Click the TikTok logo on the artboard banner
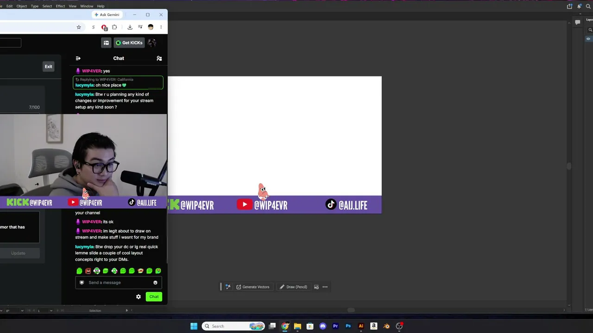Image resolution: width=593 pixels, height=333 pixels. pos(331,204)
